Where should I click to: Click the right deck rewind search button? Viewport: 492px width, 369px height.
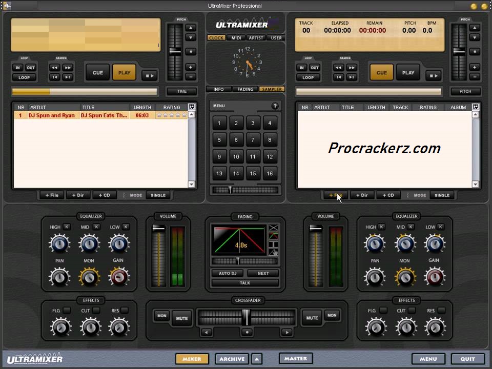338,68
